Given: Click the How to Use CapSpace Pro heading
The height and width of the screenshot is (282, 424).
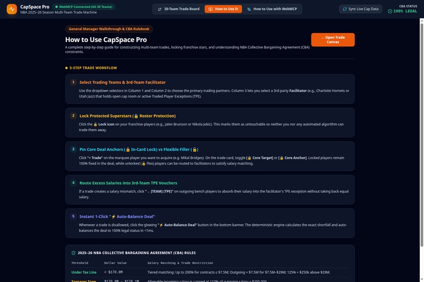Looking at the screenshot, I should tap(106, 40).
